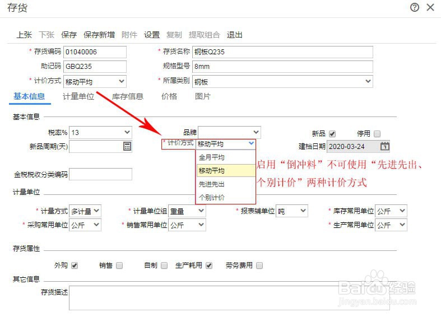
Task: Select 先进先出 pricing option
Action: [226, 184]
